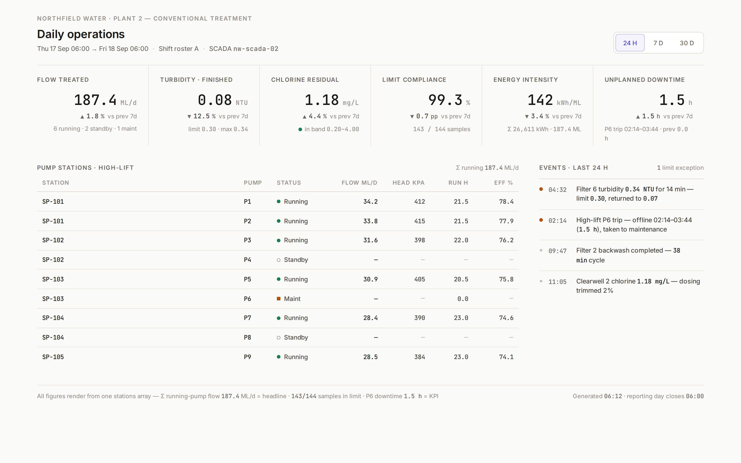The width and height of the screenshot is (741, 463).
Task: Click the SP-105 station row label
Action: [53, 357]
